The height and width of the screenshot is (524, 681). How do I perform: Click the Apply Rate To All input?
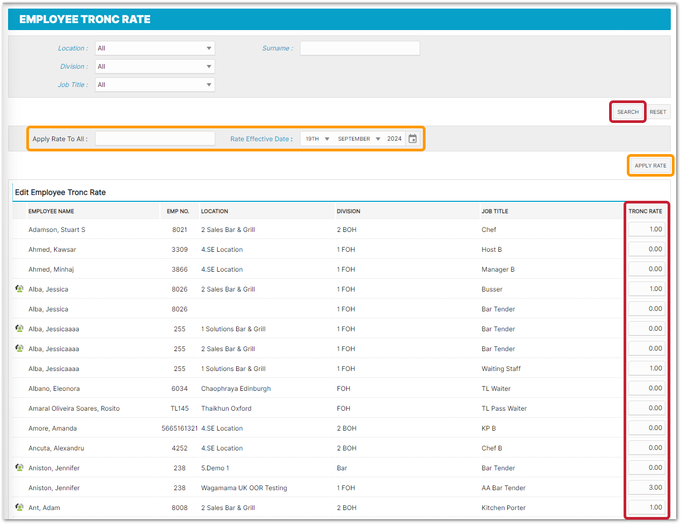tap(155, 139)
